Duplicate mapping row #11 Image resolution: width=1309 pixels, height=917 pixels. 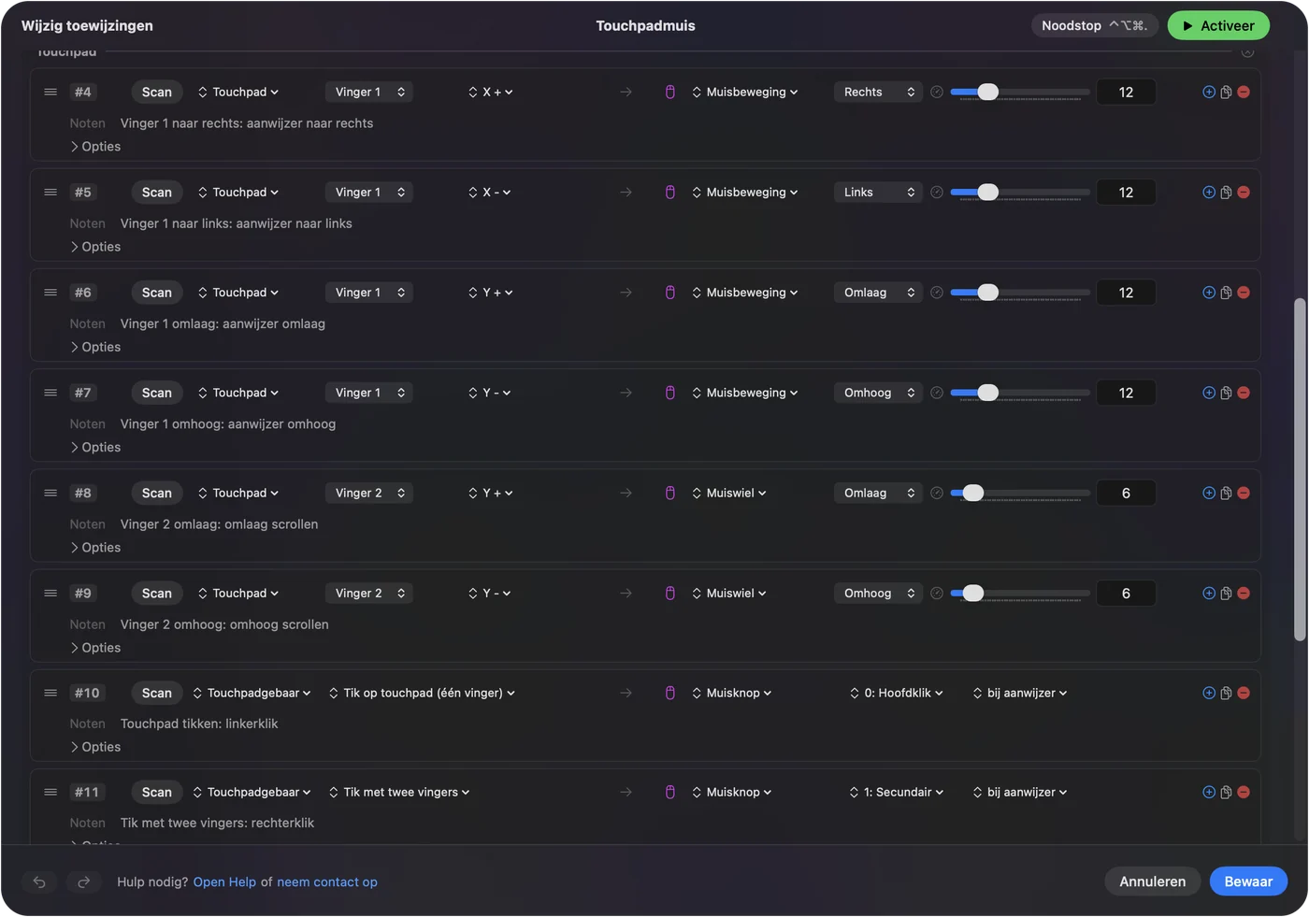coord(1226,792)
